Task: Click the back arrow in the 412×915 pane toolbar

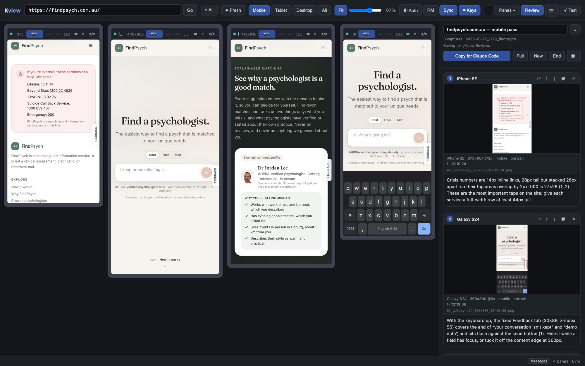Action: point(281,34)
